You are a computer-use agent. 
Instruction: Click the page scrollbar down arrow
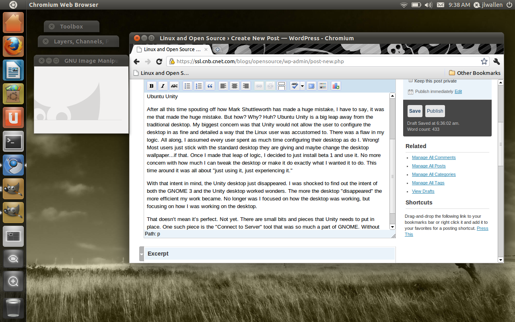(501, 260)
